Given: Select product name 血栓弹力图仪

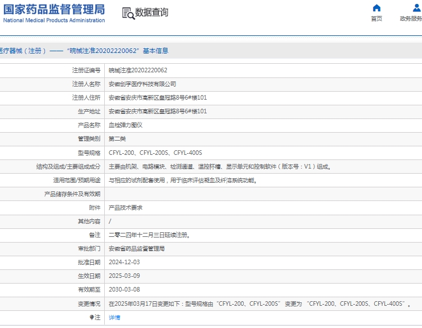Looking at the screenshot, I should click(x=125, y=125).
